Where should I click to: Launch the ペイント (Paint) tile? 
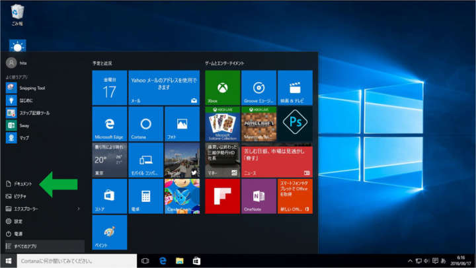pos(110,232)
